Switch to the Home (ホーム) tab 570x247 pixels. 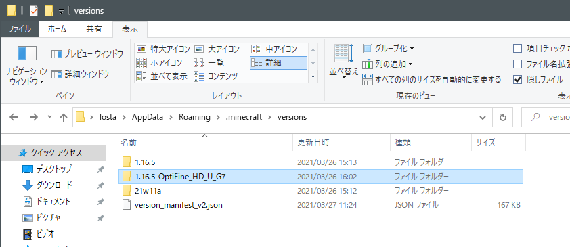pos(58,29)
